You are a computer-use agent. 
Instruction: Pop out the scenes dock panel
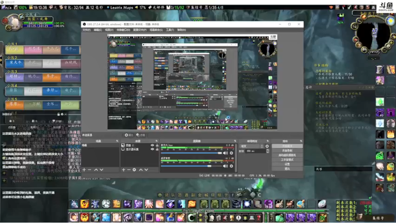[x=117, y=141]
